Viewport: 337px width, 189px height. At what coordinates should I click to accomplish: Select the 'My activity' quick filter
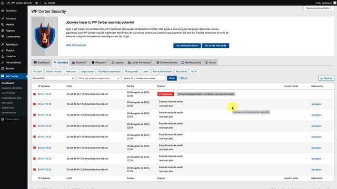pyautogui.click(x=181, y=71)
